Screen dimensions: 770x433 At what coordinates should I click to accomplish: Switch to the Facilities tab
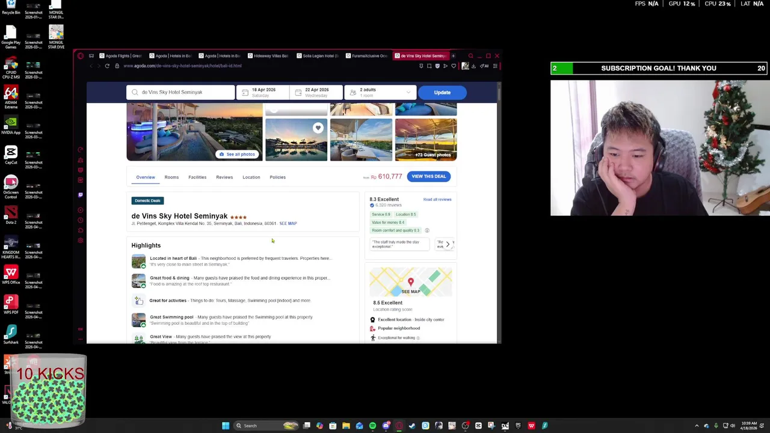197,177
